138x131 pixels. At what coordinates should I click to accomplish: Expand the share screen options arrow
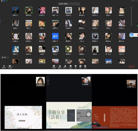pos(57,67)
